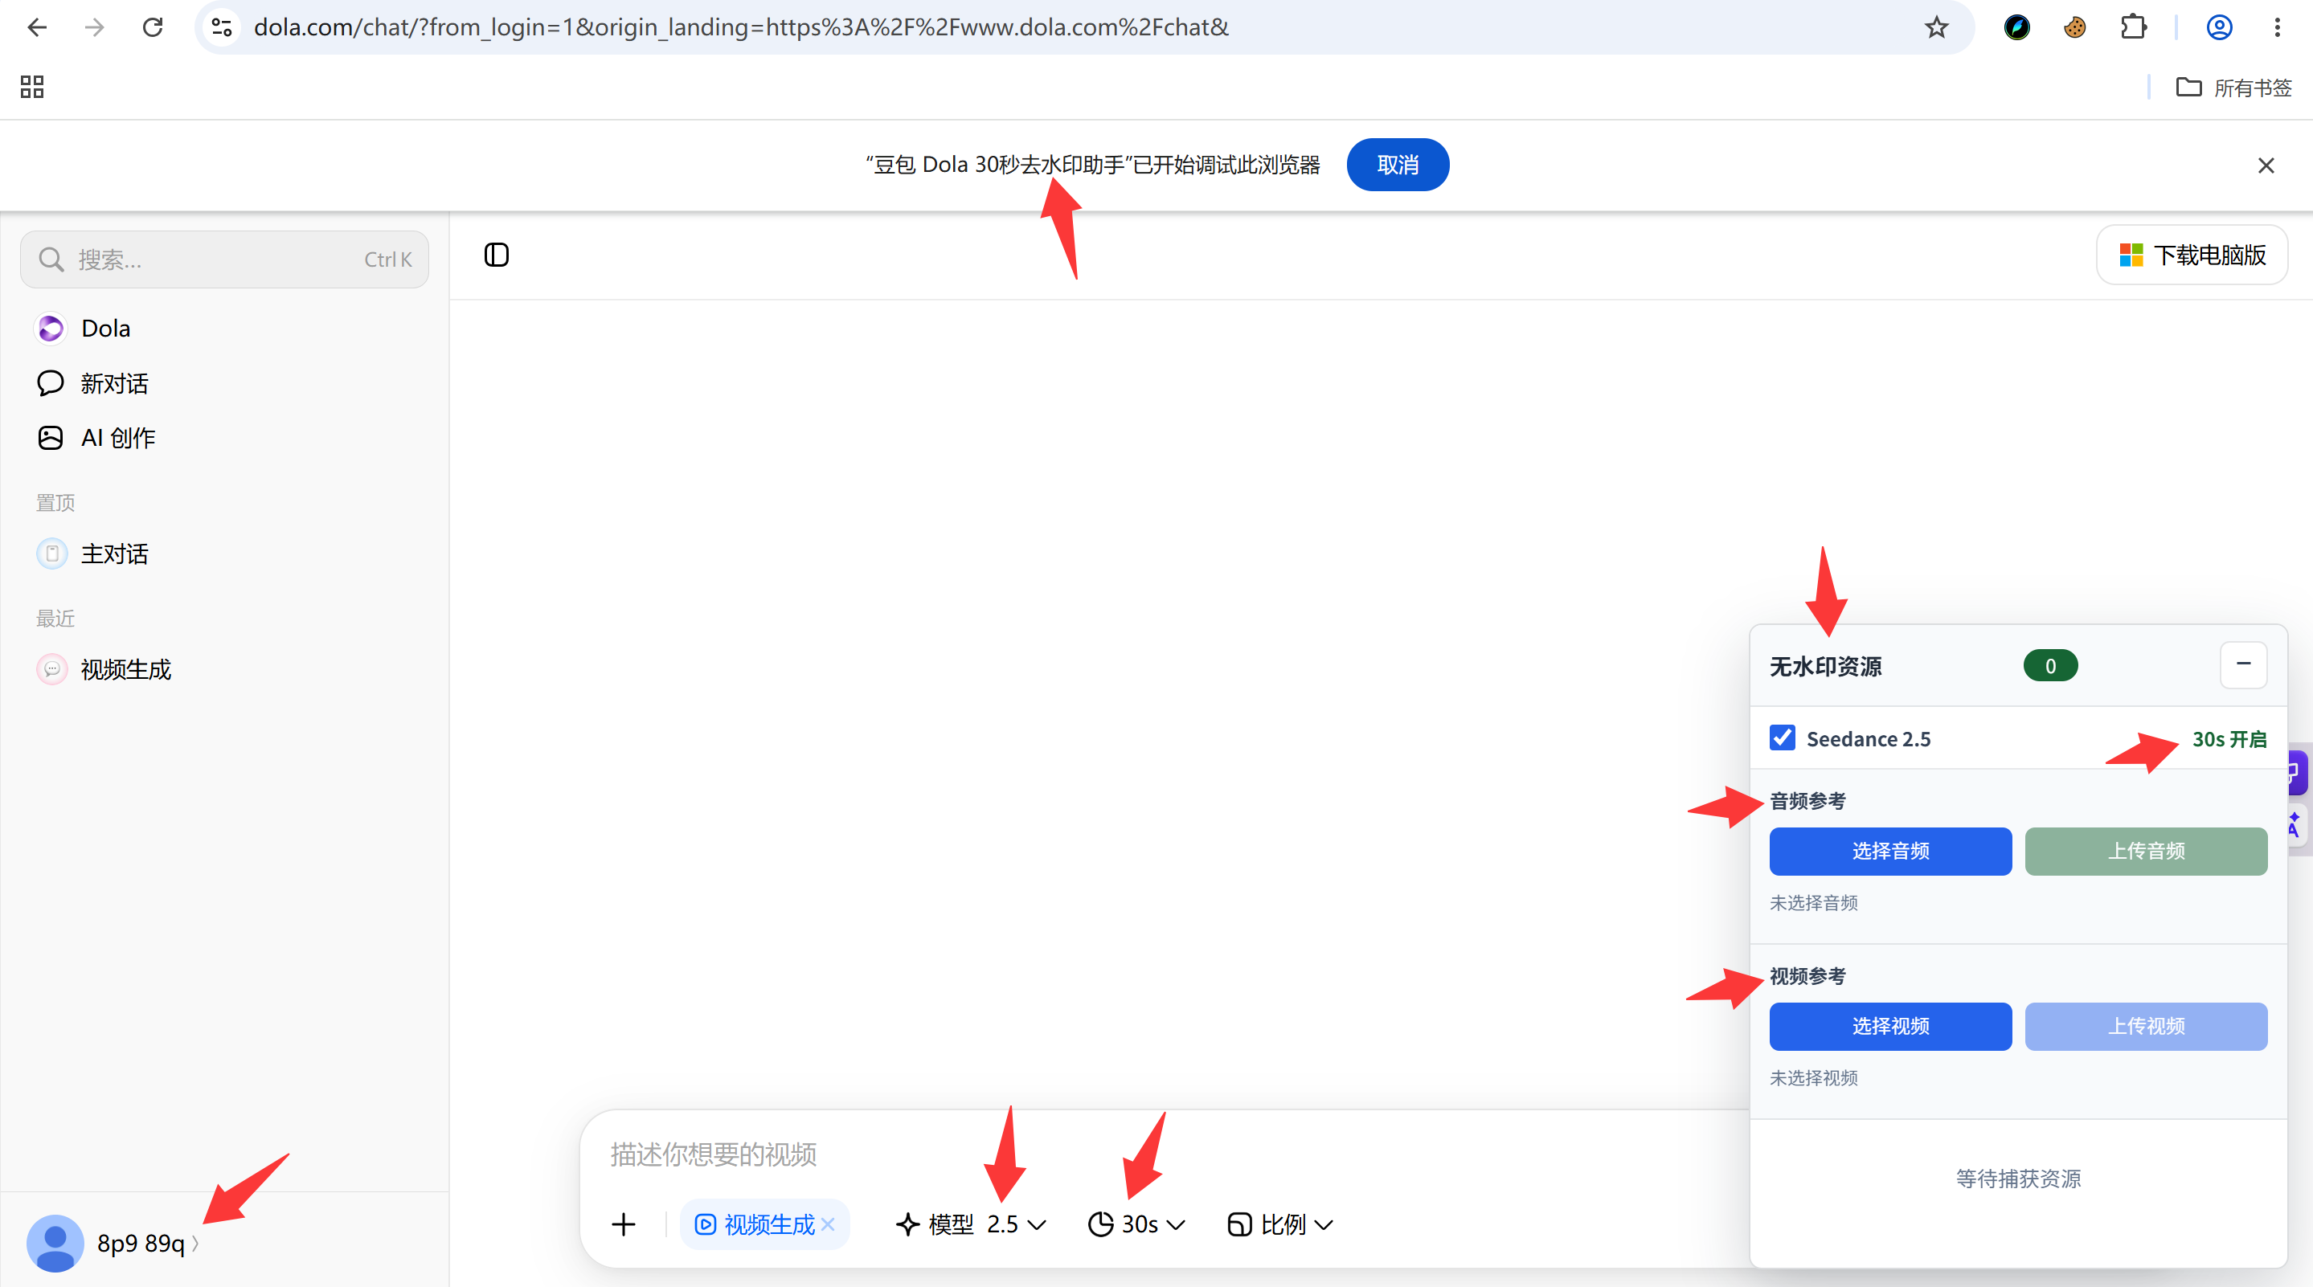Viewport: 2313px width, 1287px height.
Task: Open the browser extensions puzzle icon
Action: [x=2134, y=27]
